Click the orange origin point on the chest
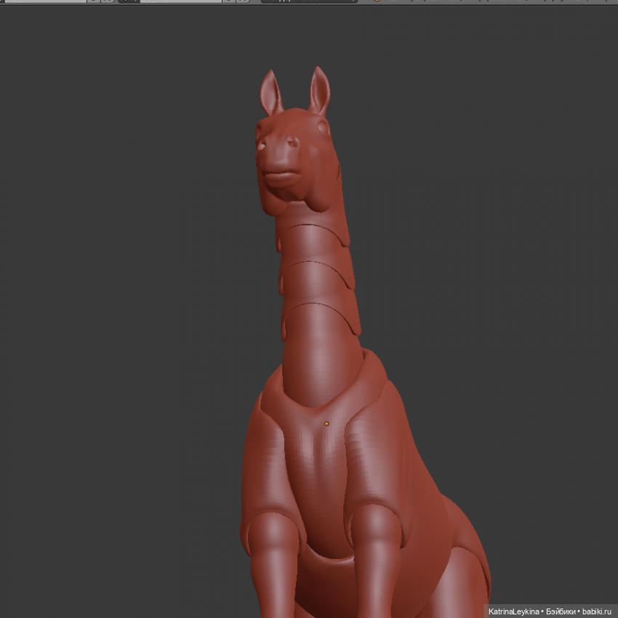 click(x=326, y=423)
